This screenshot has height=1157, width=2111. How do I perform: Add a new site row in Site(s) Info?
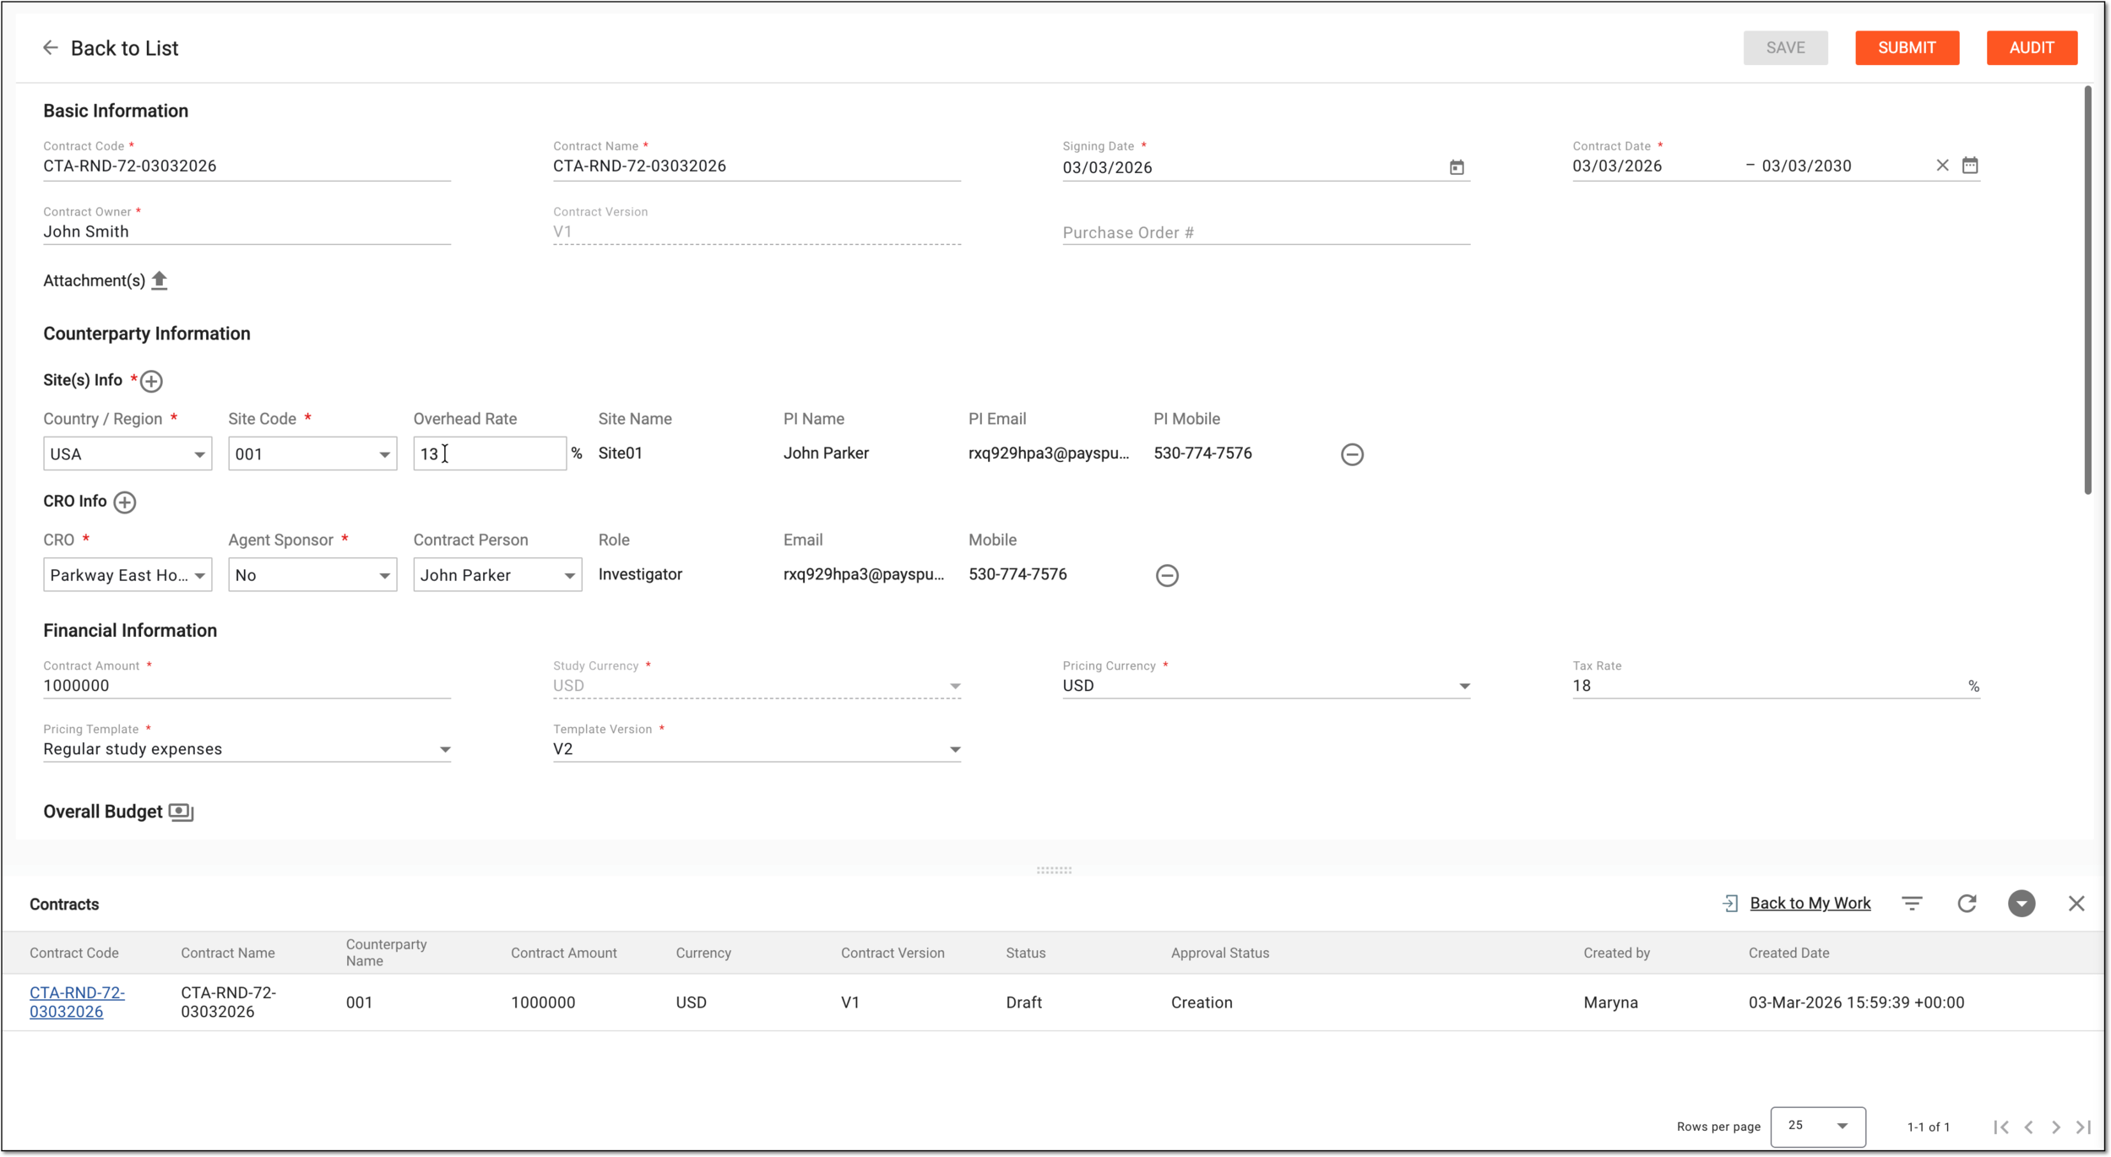[x=151, y=381]
